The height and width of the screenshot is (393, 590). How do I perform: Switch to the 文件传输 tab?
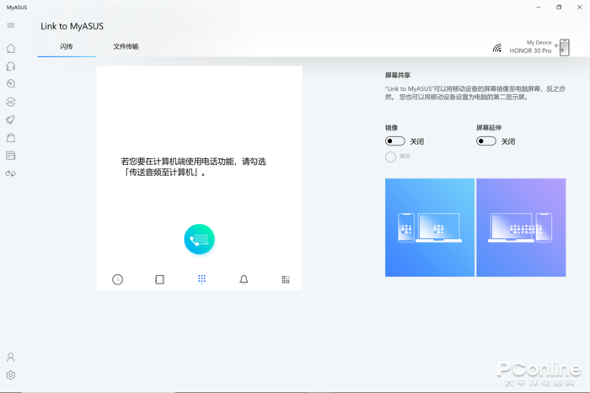point(126,47)
